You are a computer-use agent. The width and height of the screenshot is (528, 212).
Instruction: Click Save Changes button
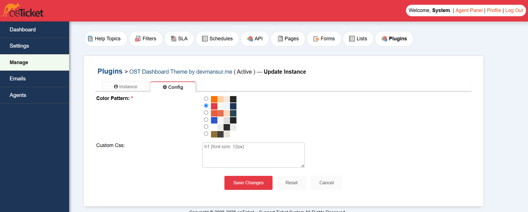[x=248, y=183]
